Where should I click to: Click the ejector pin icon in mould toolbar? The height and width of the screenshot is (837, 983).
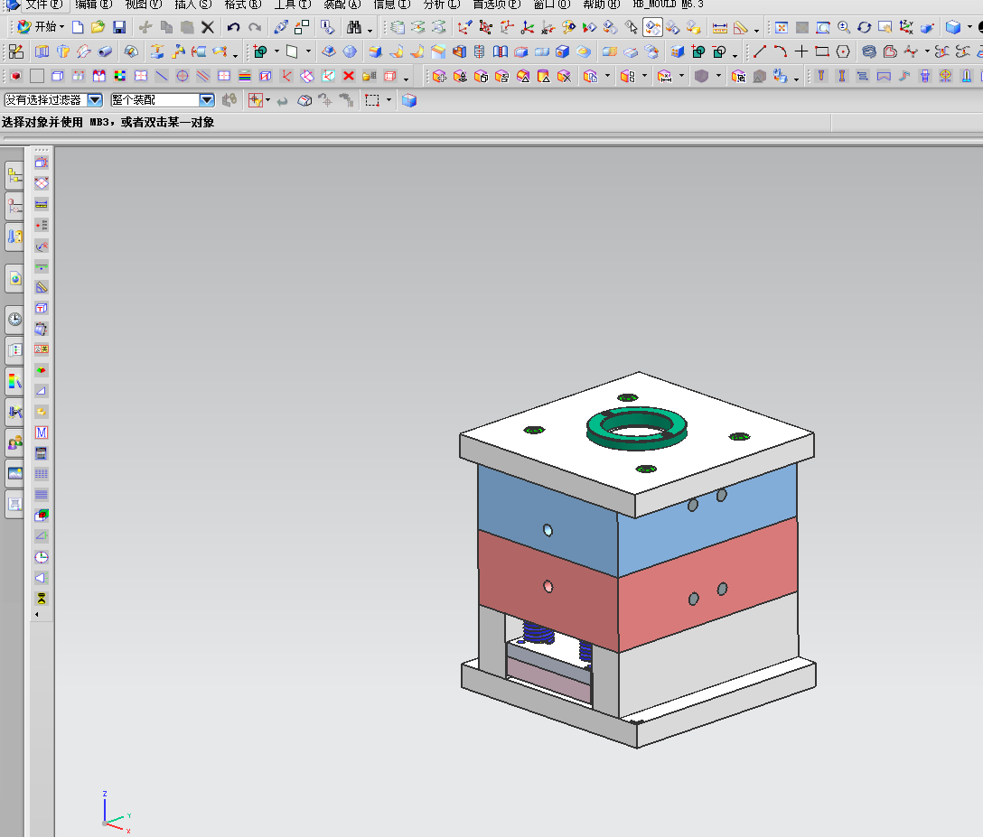pos(821,76)
